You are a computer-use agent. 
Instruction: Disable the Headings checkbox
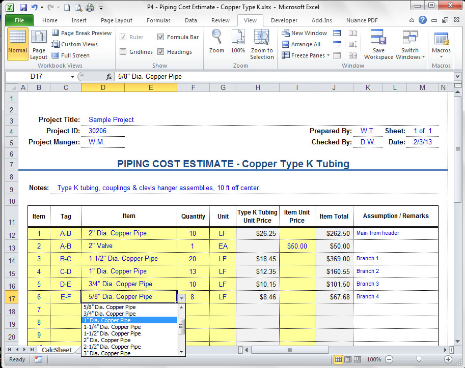(161, 52)
